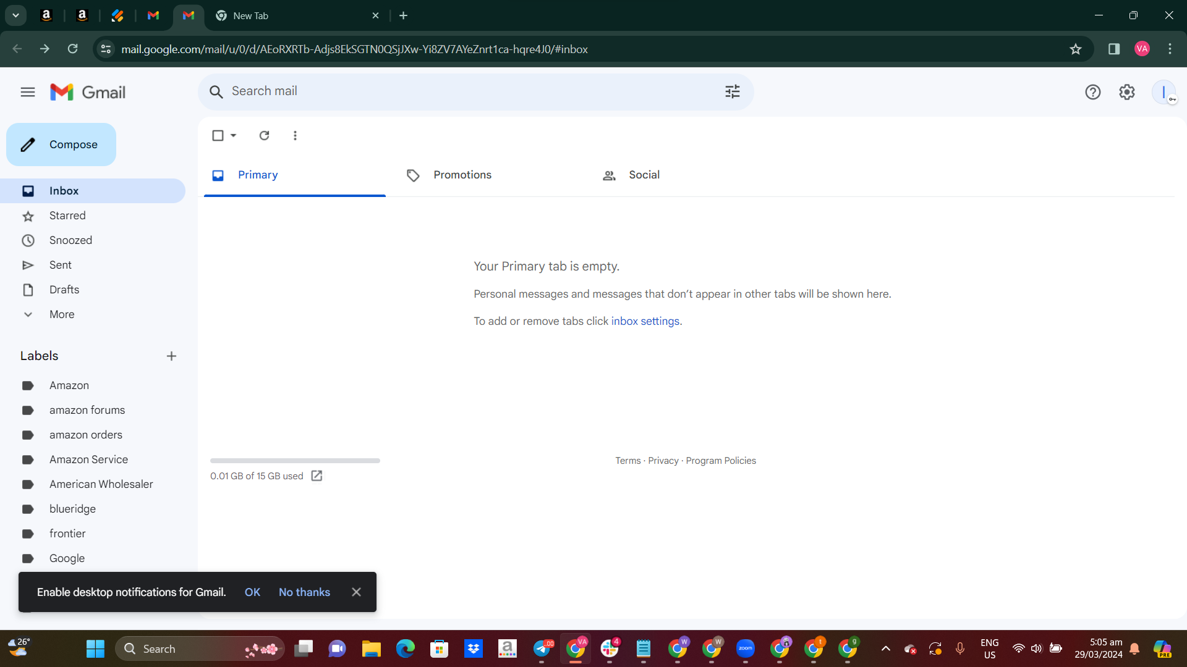The image size is (1187, 667).
Task: Click OK to enable desktop notifications
Action: point(252,592)
